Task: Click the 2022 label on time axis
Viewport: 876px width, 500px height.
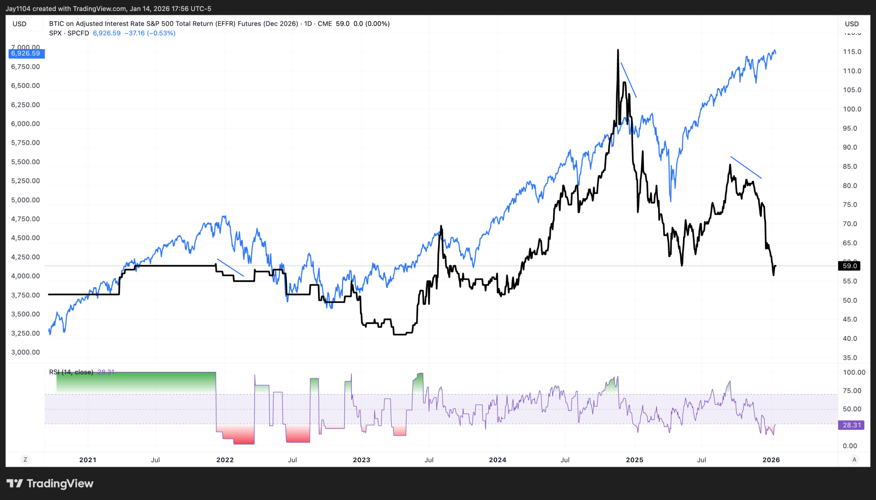Action: click(225, 460)
